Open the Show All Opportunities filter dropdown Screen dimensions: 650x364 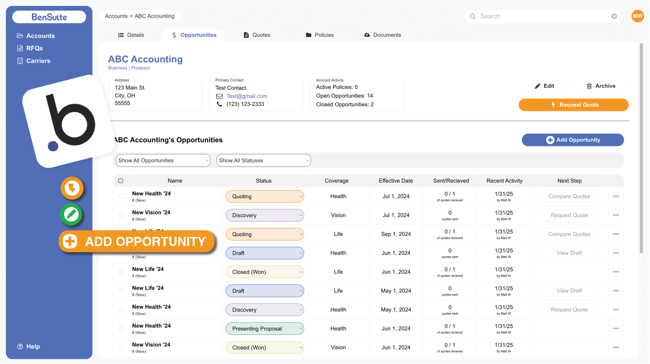point(163,161)
